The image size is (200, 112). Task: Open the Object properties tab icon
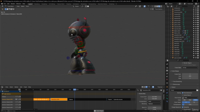(167, 87)
